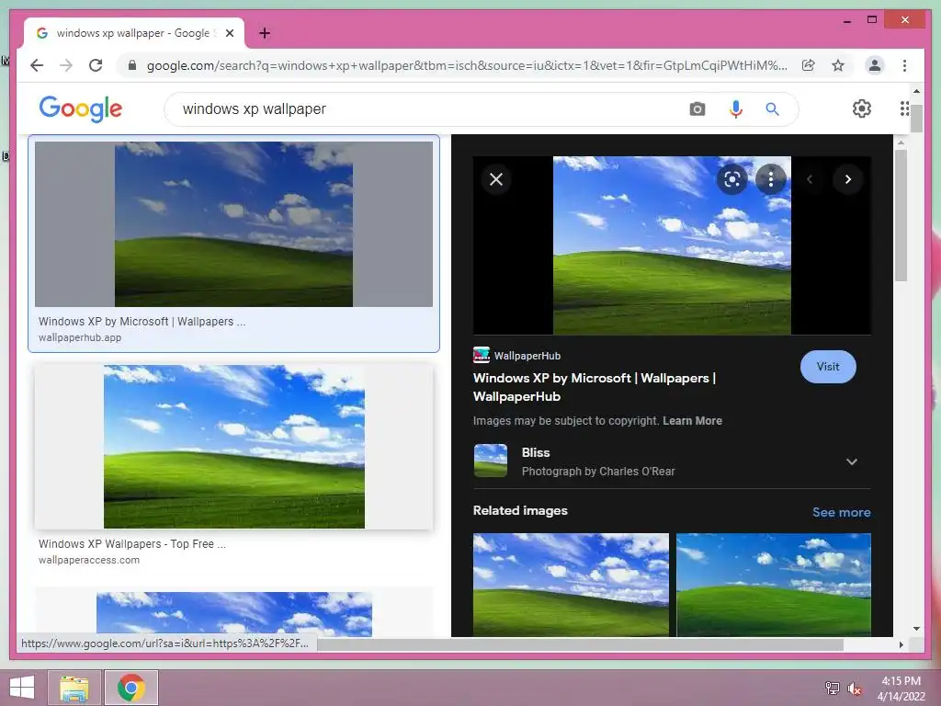This screenshot has height=706, width=941.
Task: Open the Chrome three-dot menu
Action: (x=904, y=65)
